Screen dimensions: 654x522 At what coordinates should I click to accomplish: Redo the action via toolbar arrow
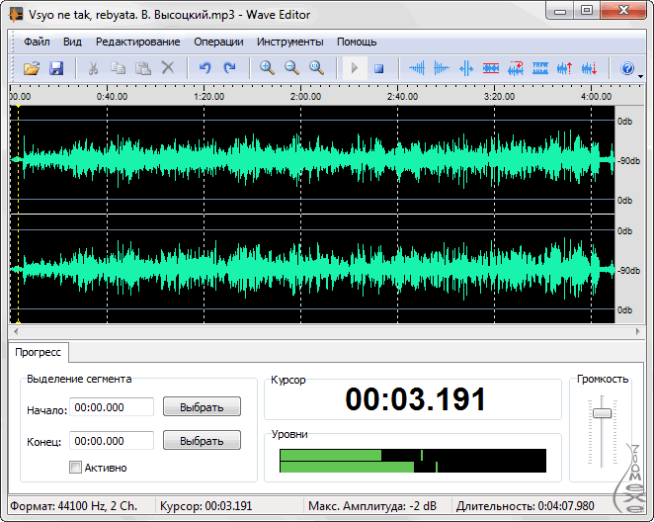pos(229,68)
